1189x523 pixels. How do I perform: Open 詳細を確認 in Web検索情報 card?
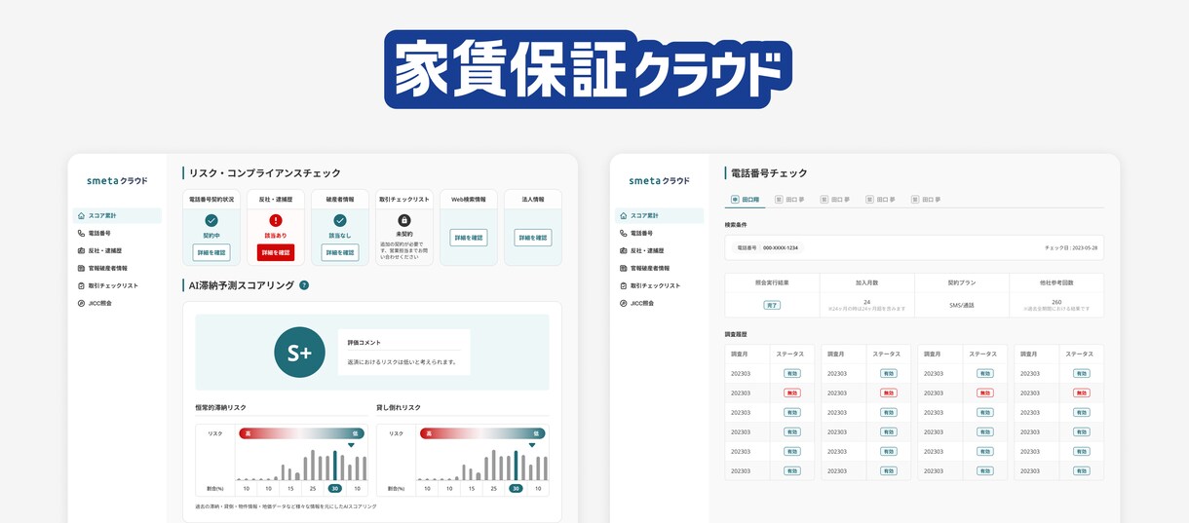(469, 238)
